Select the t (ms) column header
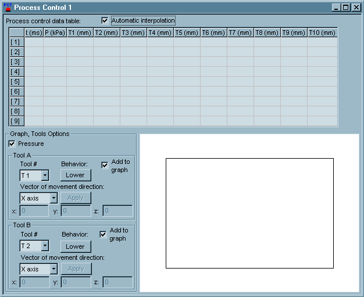This screenshot has width=364, height=297. [34, 33]
